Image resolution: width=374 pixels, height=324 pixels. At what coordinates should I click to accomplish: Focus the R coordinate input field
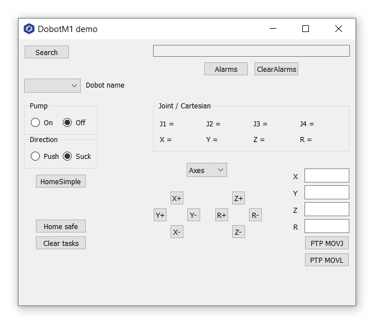327,226
